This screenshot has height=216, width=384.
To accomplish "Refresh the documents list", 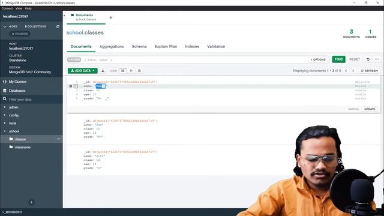I will coord(370,71).
